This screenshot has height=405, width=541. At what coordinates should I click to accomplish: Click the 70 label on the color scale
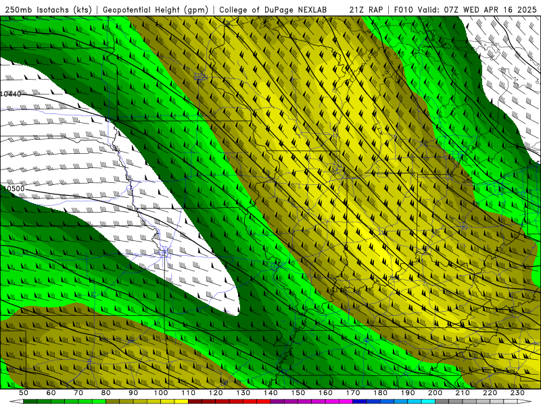tap(78, 393)
